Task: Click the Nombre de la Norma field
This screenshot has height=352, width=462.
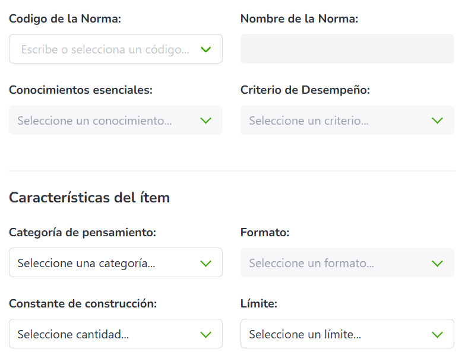Action: (347, 49)
